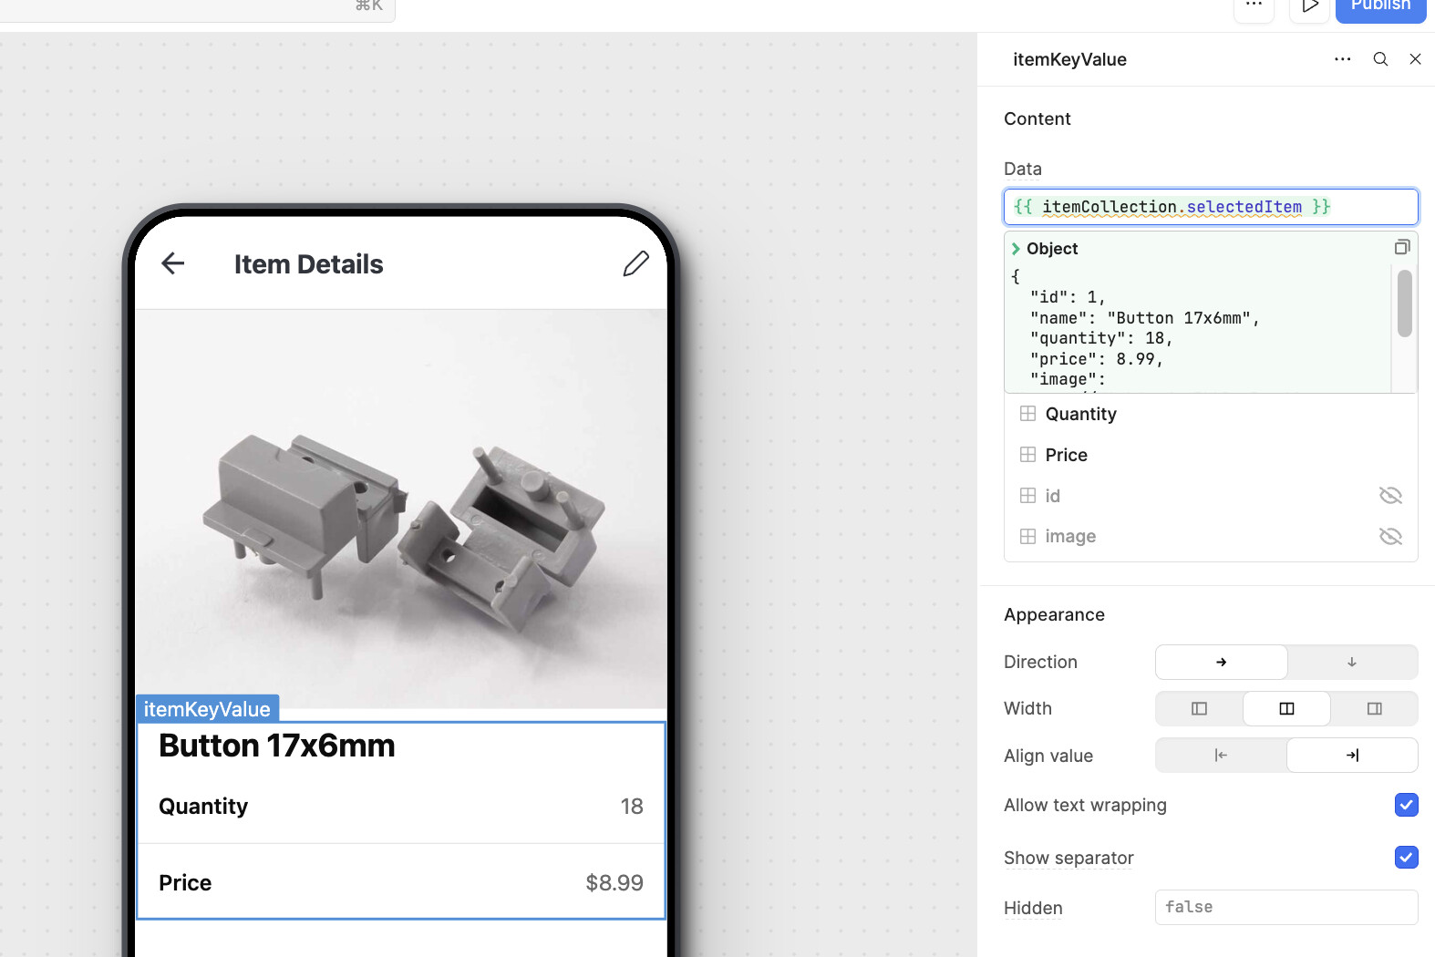Select the center Width layout option
1435x957 pixels.
tap(1286, 709)
